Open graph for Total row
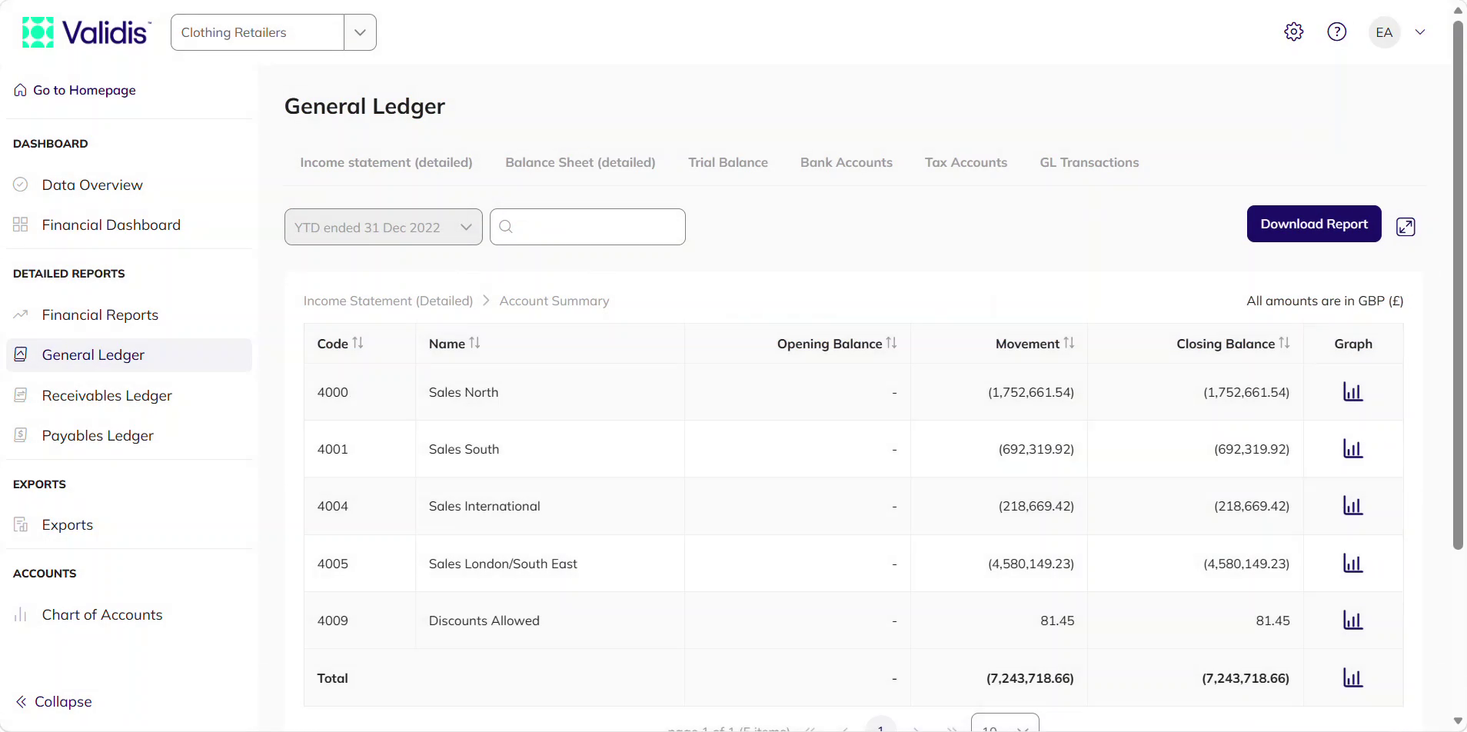1467x732 pixels. point(1353,678)
